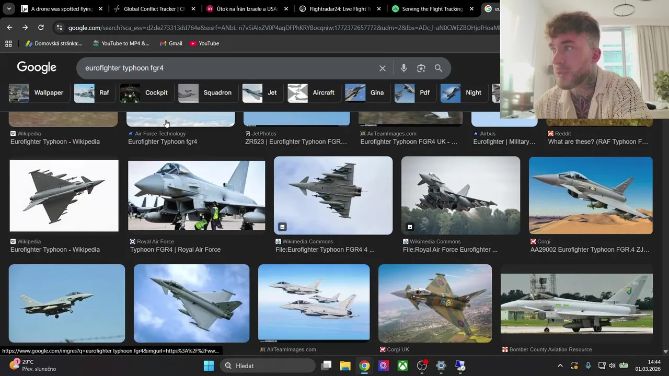
Task: Close the 'A drone was spotted flying' tab
Action: pyautogui.click(x=101, y=9)
